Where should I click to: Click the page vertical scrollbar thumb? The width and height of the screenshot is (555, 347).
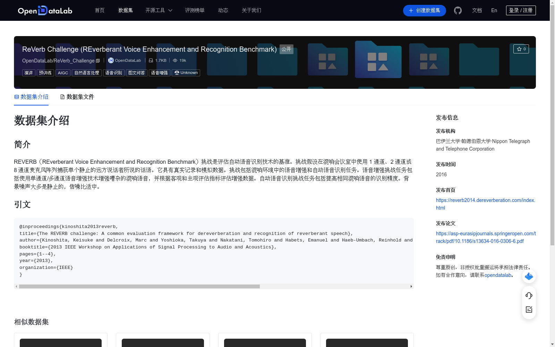552,126
